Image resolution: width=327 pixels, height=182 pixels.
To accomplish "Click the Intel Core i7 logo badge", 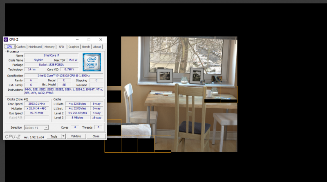I will [x=92, y=62].
